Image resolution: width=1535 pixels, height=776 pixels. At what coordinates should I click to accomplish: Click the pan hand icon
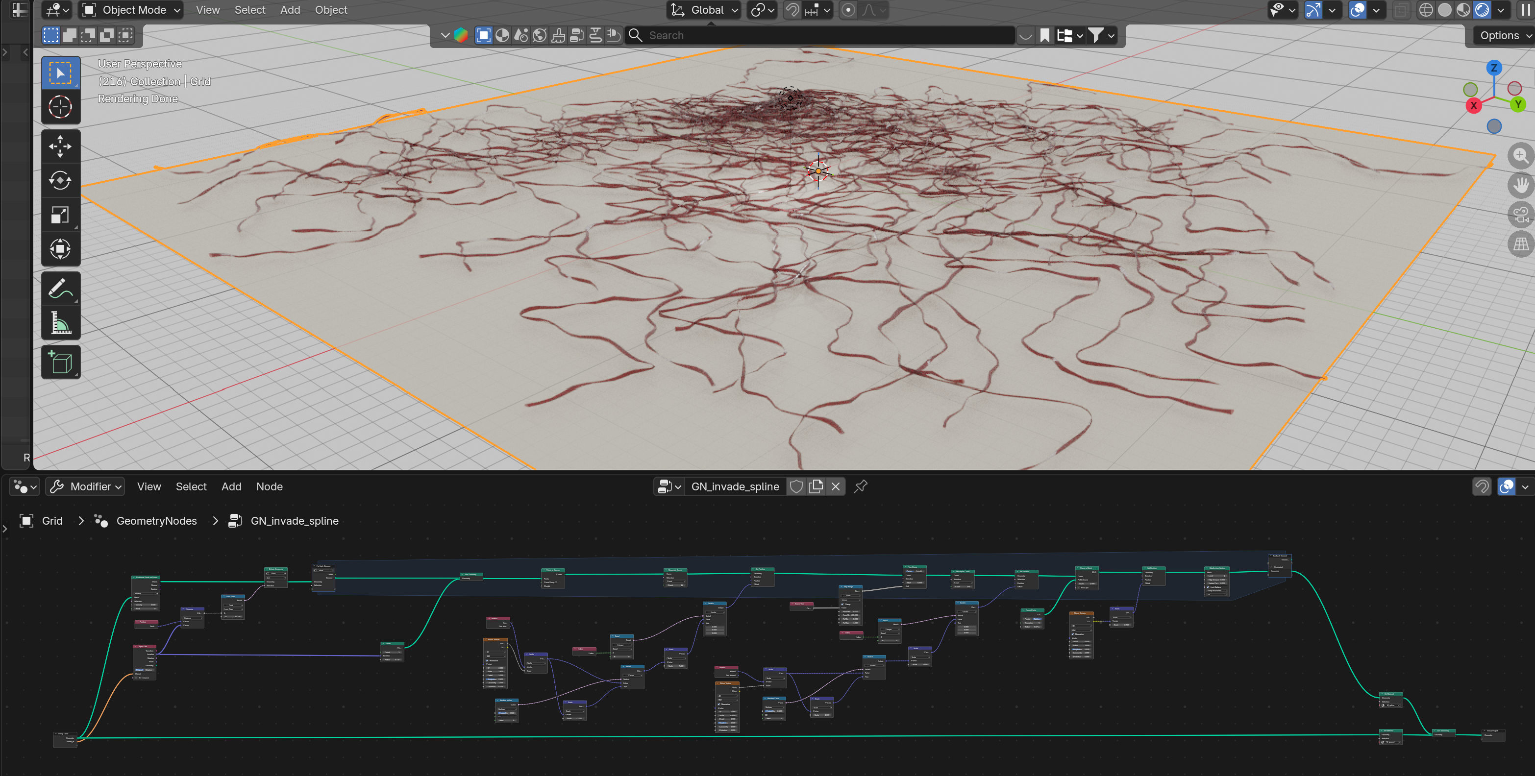point(1520,185)
